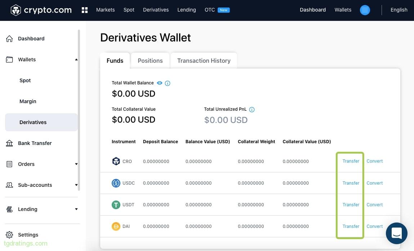Open the apps grid icon
The image size is (414, 251).
pyautogui.click(x=84, y=10)
